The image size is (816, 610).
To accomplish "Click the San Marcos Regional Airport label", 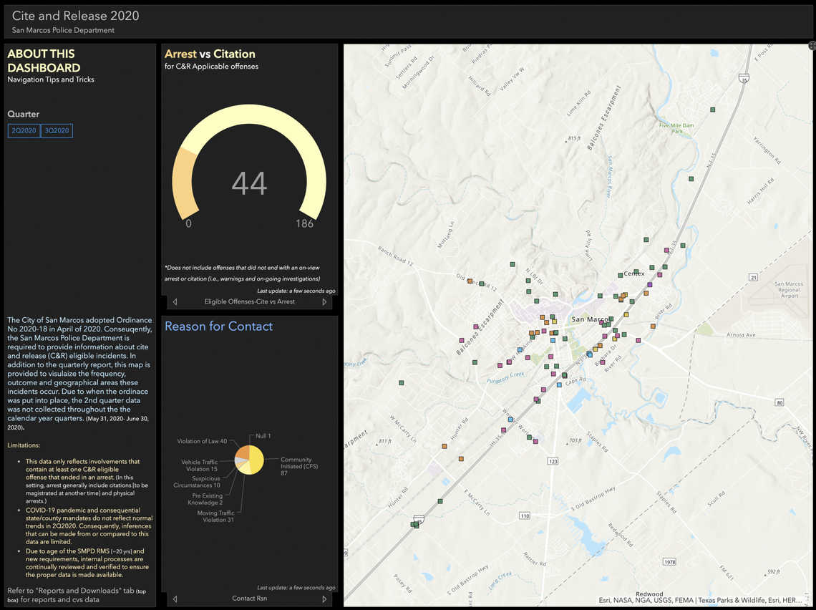I will click(788, 289).
